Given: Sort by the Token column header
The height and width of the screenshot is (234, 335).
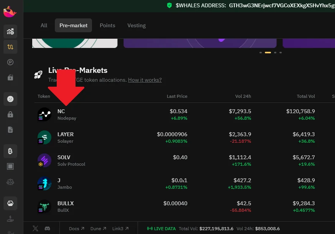Looking at the screenshot, I should pos(44,96).
